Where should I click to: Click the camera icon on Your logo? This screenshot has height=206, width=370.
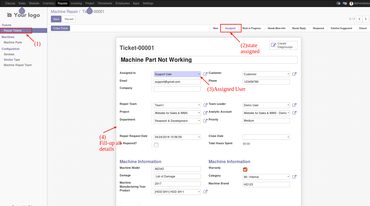[x=9, y=15]
